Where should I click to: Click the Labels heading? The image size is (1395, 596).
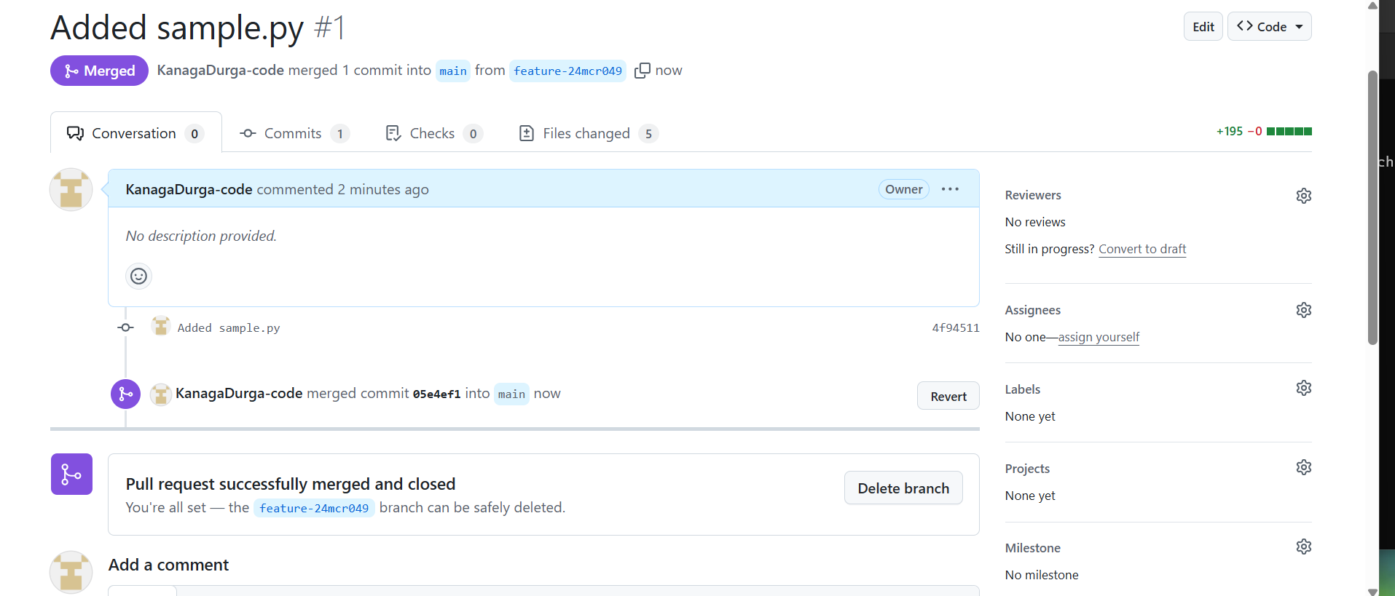click(1023, 389)
